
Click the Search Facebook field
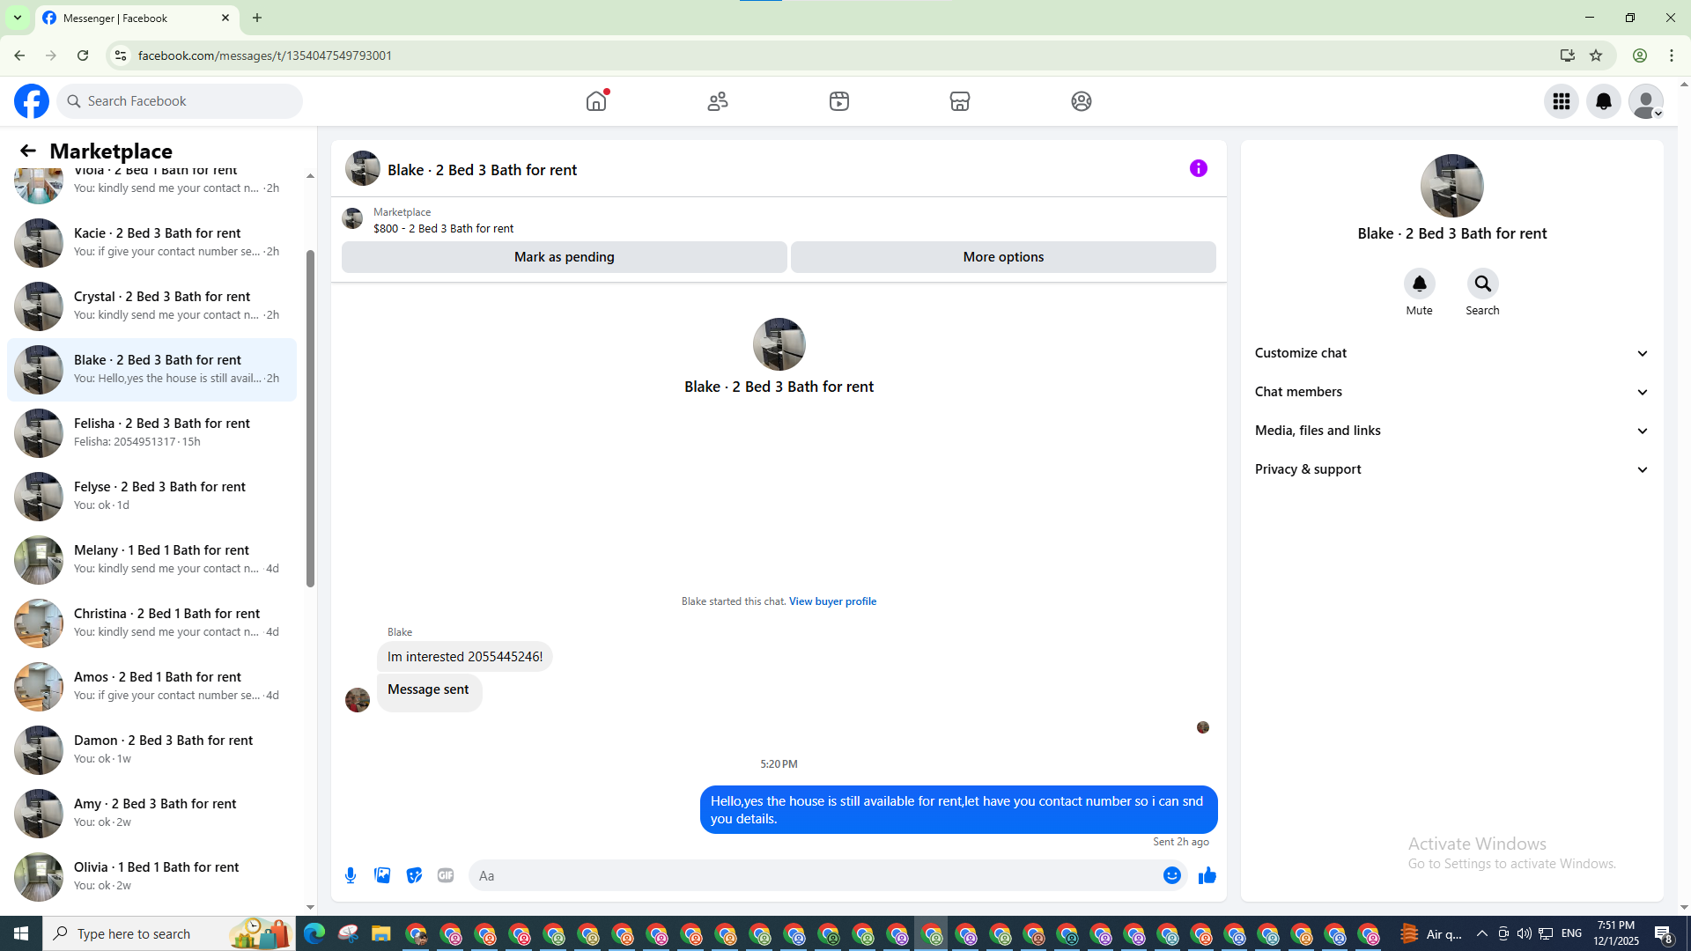pos(180,101)
